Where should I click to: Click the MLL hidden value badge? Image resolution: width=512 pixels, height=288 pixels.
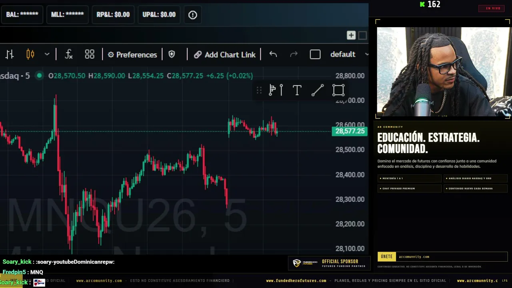(x=67, y=15)
